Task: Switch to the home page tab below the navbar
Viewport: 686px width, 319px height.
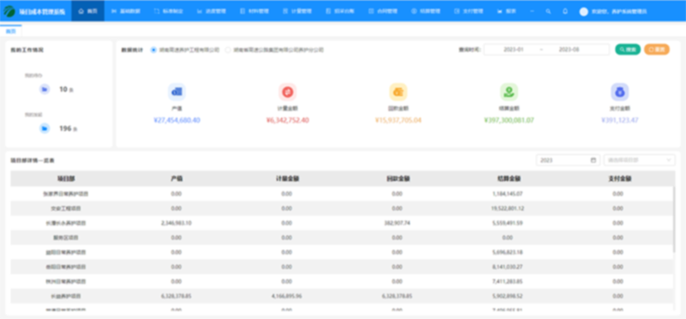Action: 10,31
